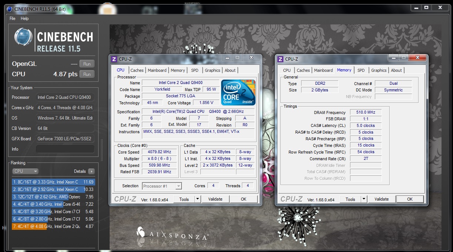Viewport: 453px width, 252px height.
Task: Switch to Mainboard tab in right CPU-Z window
Action: pos(323,70)
